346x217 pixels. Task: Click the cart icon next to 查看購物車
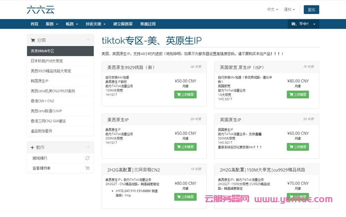pos(87,168)
